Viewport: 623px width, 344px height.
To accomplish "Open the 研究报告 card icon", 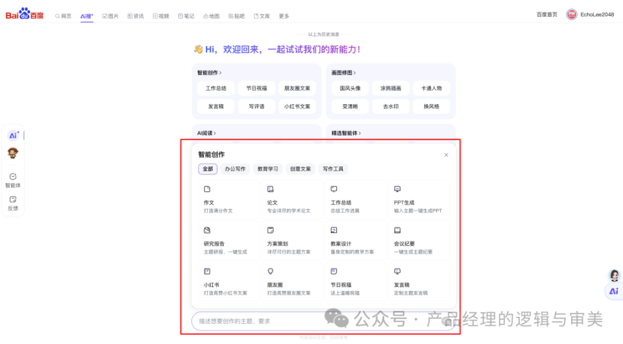I will coord(207,230).
